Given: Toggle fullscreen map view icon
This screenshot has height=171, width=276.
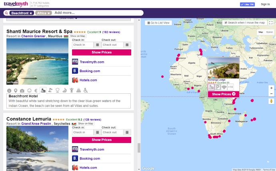Looking at the screenshot, I should pyautogui.click(x=271, y=22).
